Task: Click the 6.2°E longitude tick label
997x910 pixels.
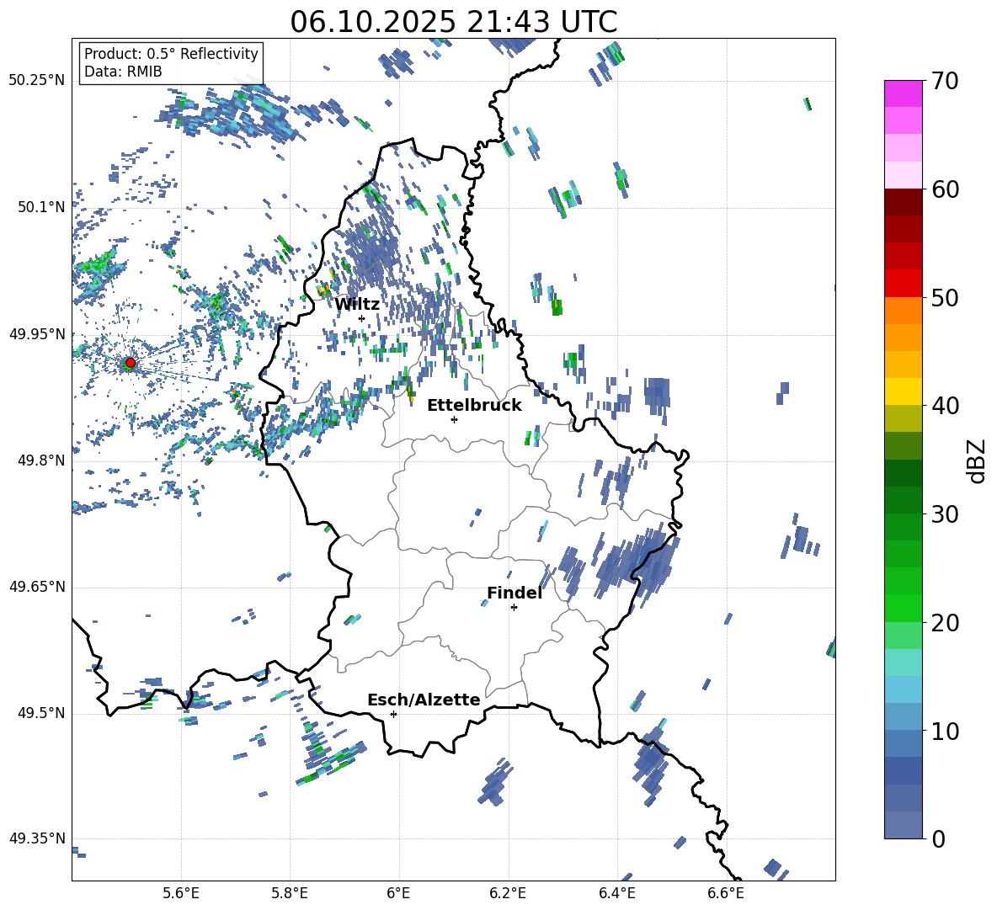Action: point(509,892)
